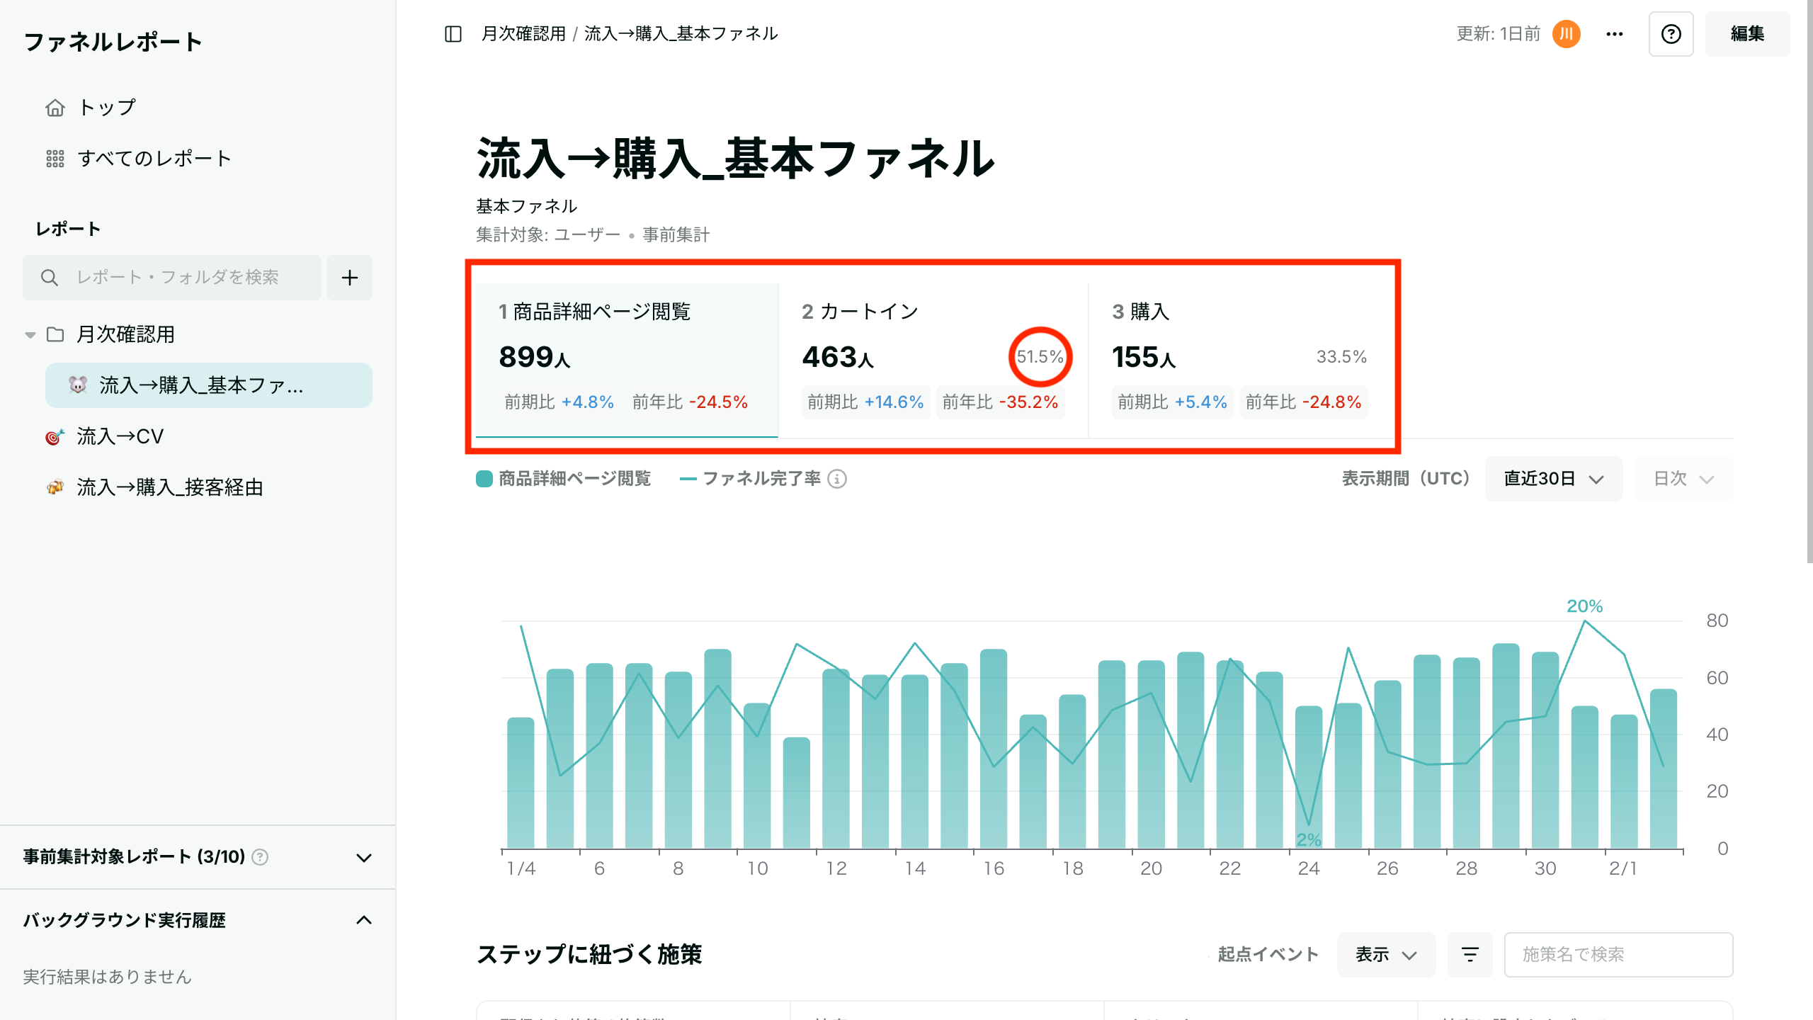The image size is (1813, 1020).
Task: Expand the 事前集計対象レポート section
Action: coord(364,858)
